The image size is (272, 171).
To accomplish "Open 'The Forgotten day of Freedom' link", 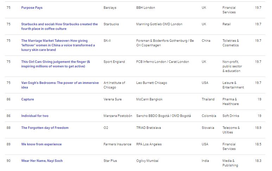I will (x=45, y=127).
